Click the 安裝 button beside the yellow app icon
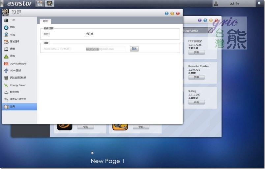 tap(141, 127)
